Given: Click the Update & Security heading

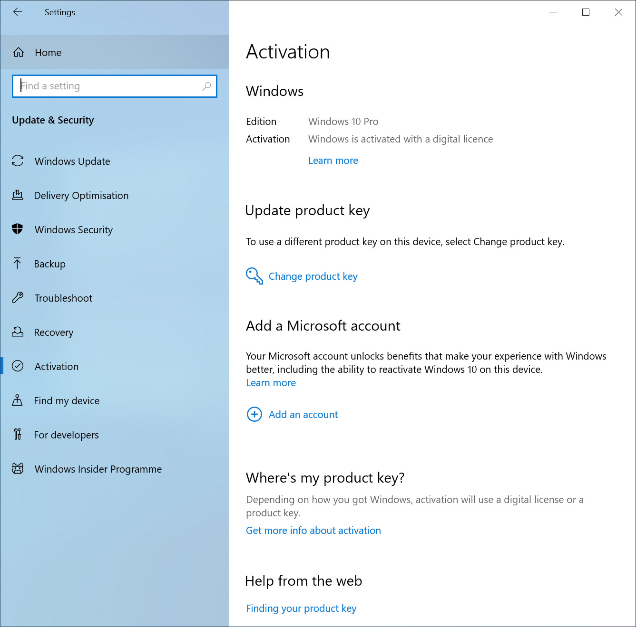Looking at the screenshot, I should 53,120.
